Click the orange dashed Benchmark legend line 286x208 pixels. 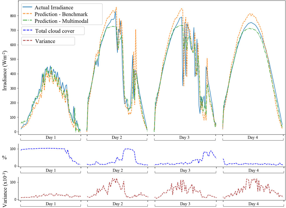click(27, 14)
